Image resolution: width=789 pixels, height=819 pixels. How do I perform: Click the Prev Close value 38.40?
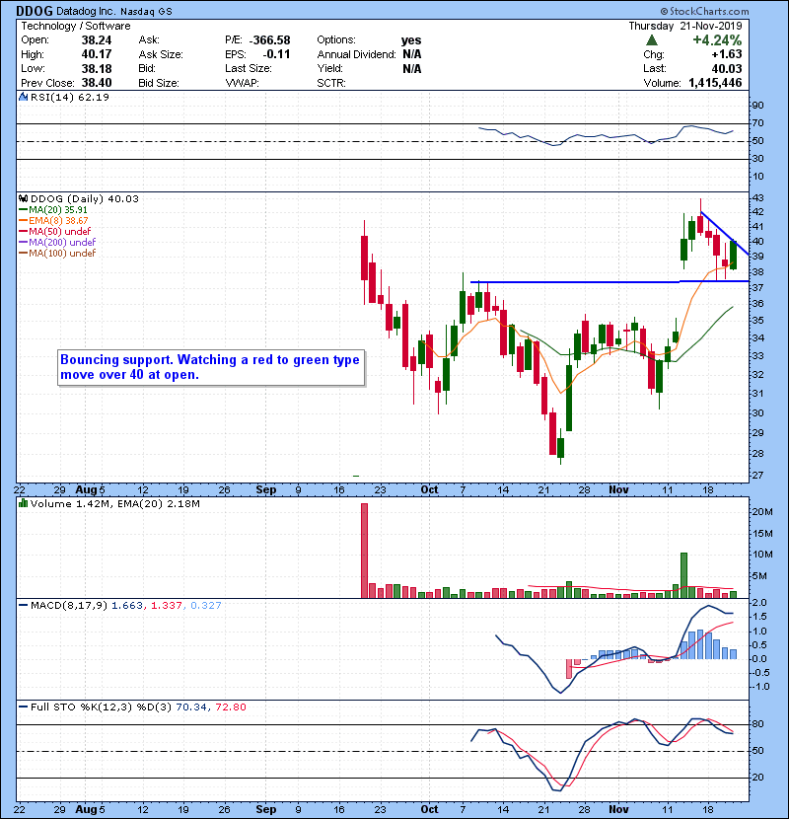coord(97,83)
